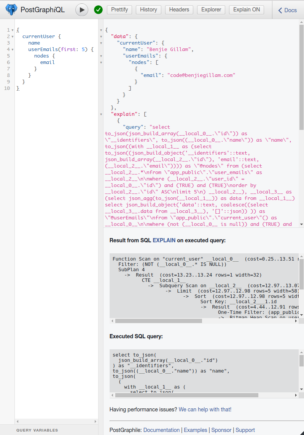Image resolution: width=304 pixels, height=435 pixels.
Task: Click right arrow of the EXPLAIN output scrollbar
Action: (x=296, y=321)
